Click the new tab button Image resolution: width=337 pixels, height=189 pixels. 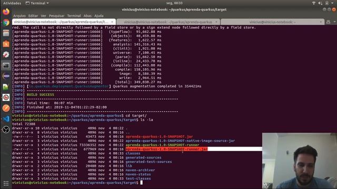(328, 22)
